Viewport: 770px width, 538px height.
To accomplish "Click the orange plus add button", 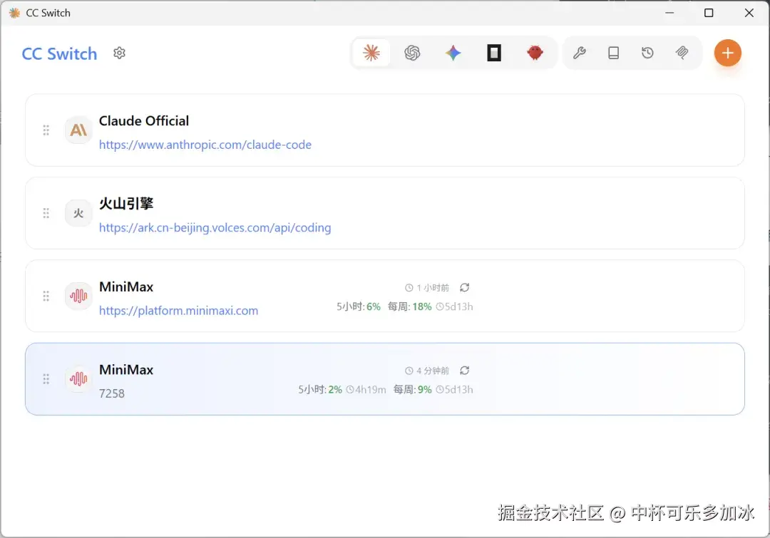I will pos(727,53).
